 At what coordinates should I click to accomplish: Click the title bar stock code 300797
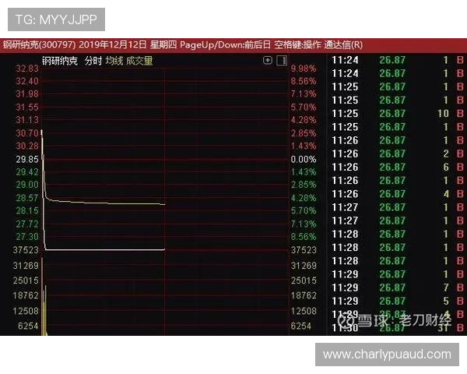coord(58,44)
